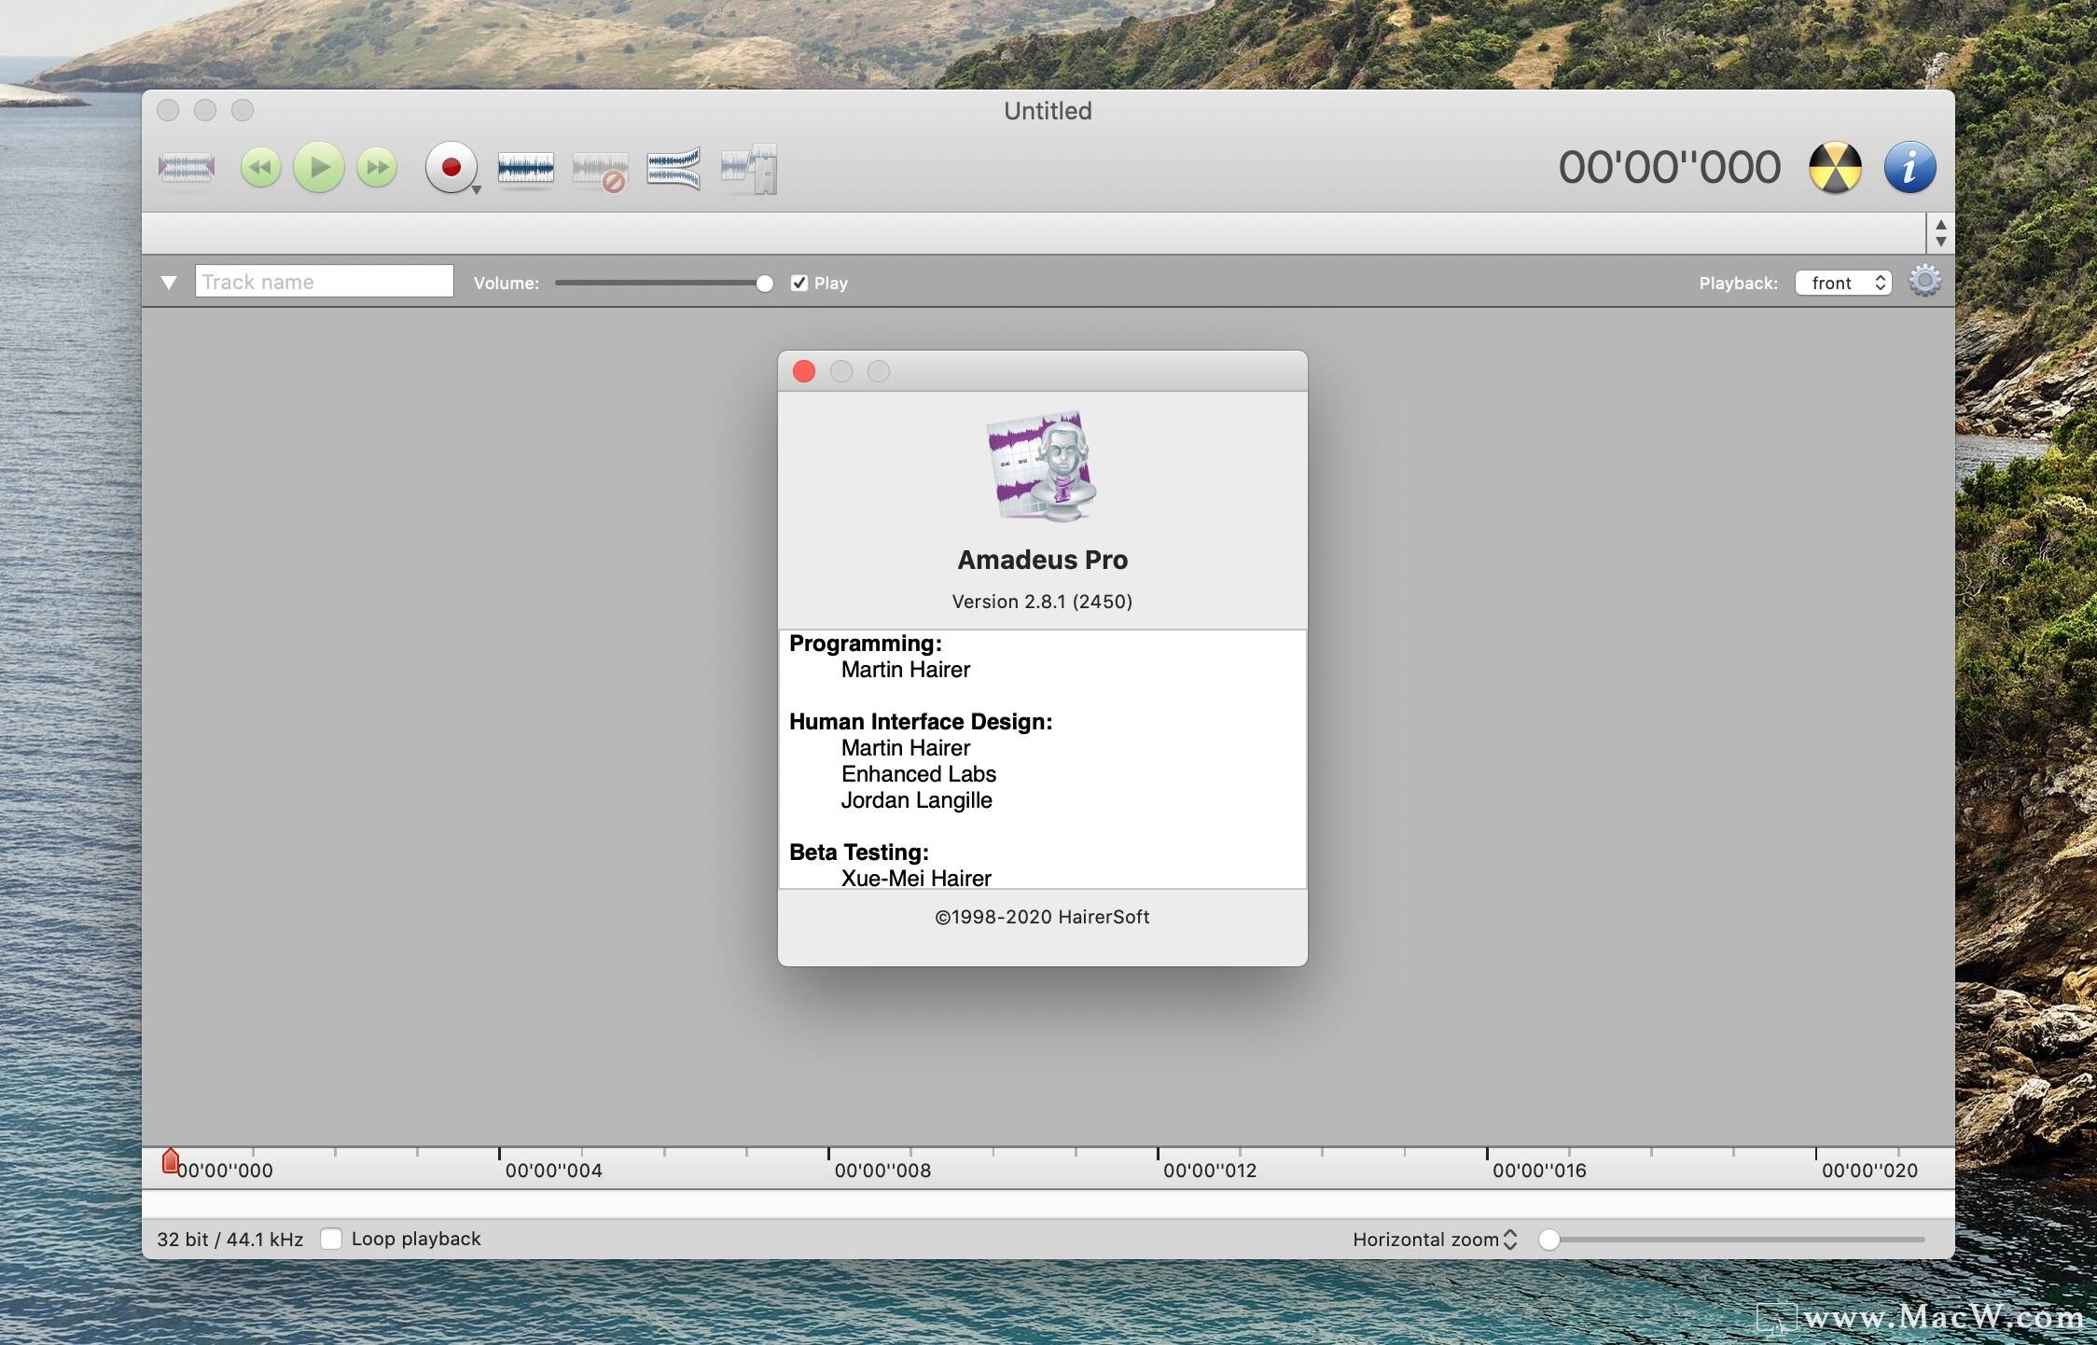Click the first waveform toolbar icon

pos(187,168)
